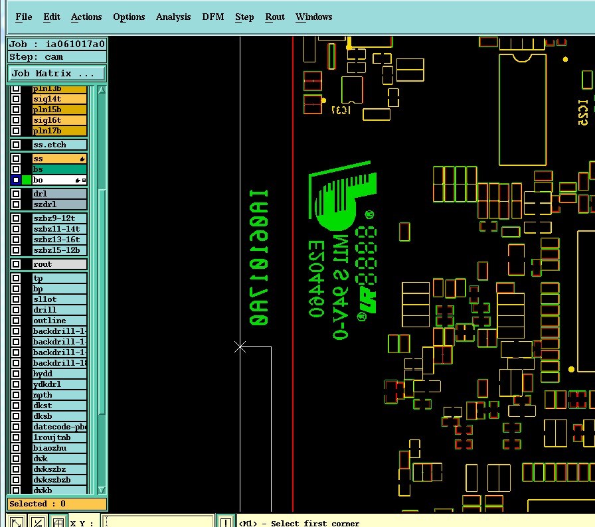The height and width of the screenshot is (527, 595).
Task: Select the szdrl layer name
Action: tap(60, 204)
